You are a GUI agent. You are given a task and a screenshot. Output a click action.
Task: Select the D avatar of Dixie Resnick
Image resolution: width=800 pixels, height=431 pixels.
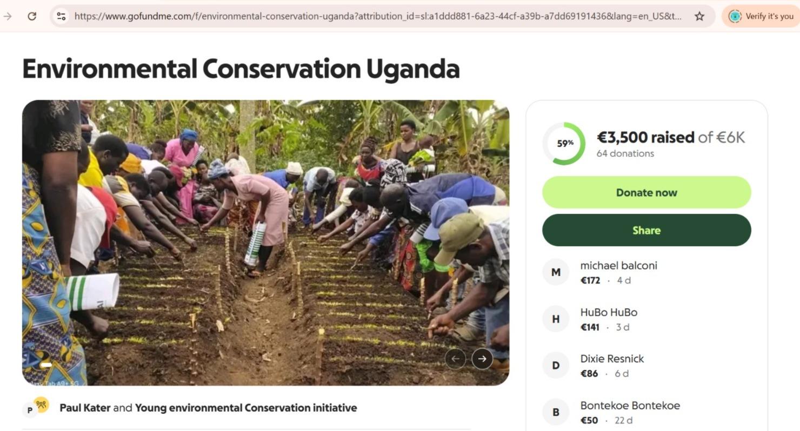[556, 366]
